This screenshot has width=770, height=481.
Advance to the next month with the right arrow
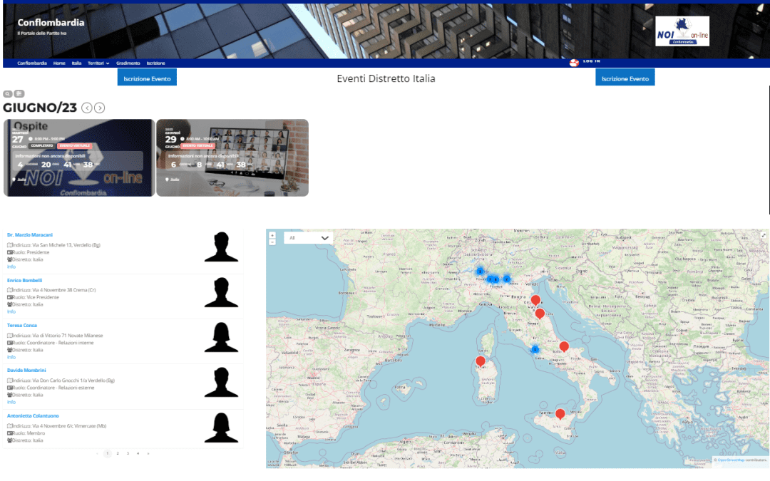point(100,107)
